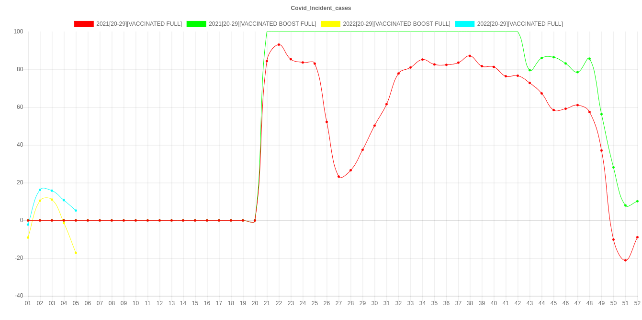Toggle 2022[20-29][VACCINATED BOOST FULL] legend label
Viewport: 642px width, 320px height.
click(396, 24)
